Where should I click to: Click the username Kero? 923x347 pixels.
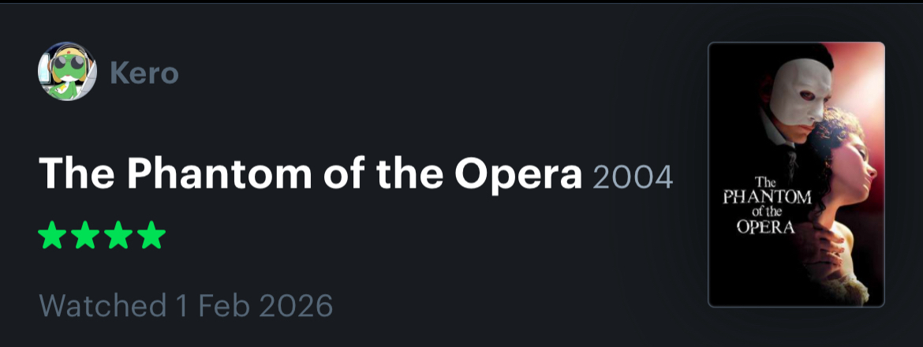coord(144,74)
